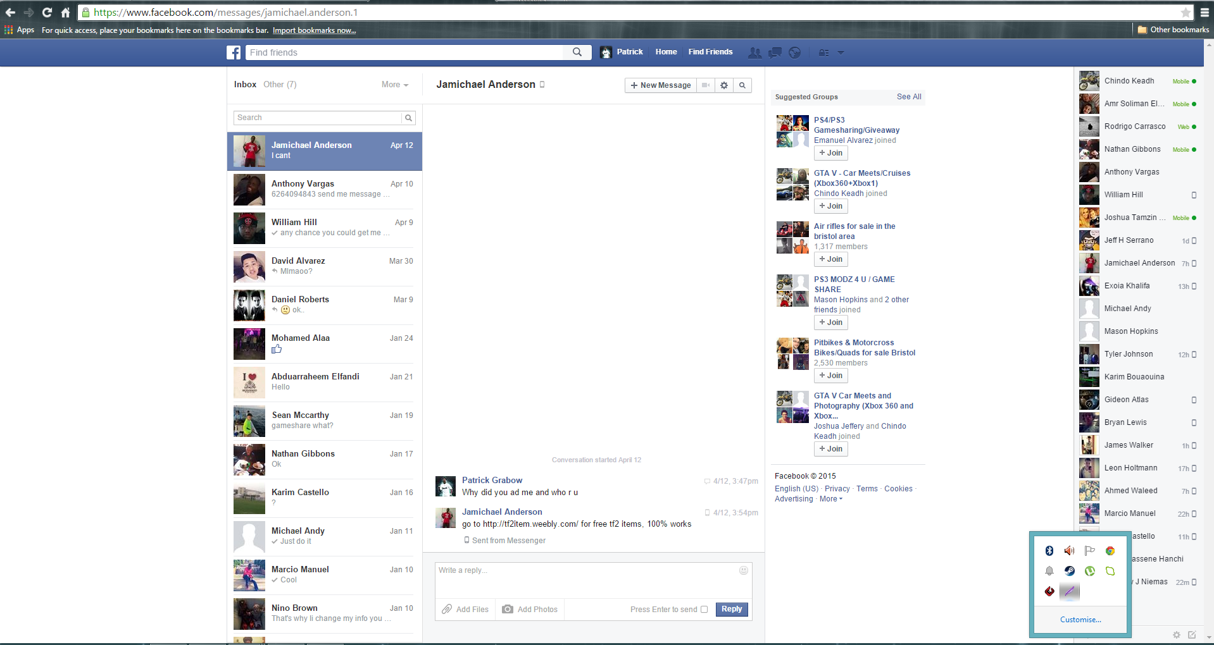1214x645 pixels.
Task: Click search-in-conversation magnifier icon
Action: (742, 85)
